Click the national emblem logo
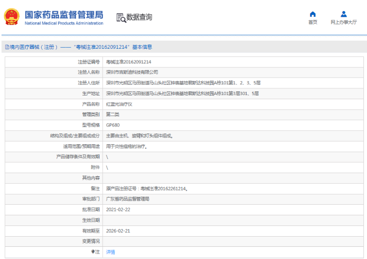 [12, 17]
